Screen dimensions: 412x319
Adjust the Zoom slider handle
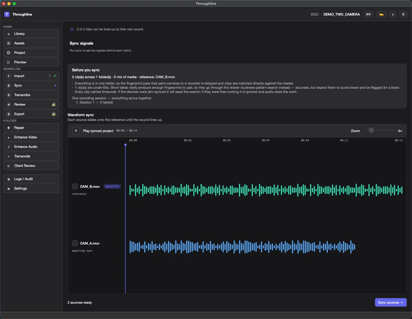371,130
